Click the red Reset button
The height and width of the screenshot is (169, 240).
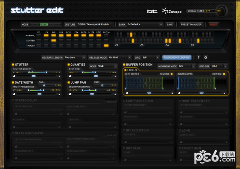(x=213, y=24)
